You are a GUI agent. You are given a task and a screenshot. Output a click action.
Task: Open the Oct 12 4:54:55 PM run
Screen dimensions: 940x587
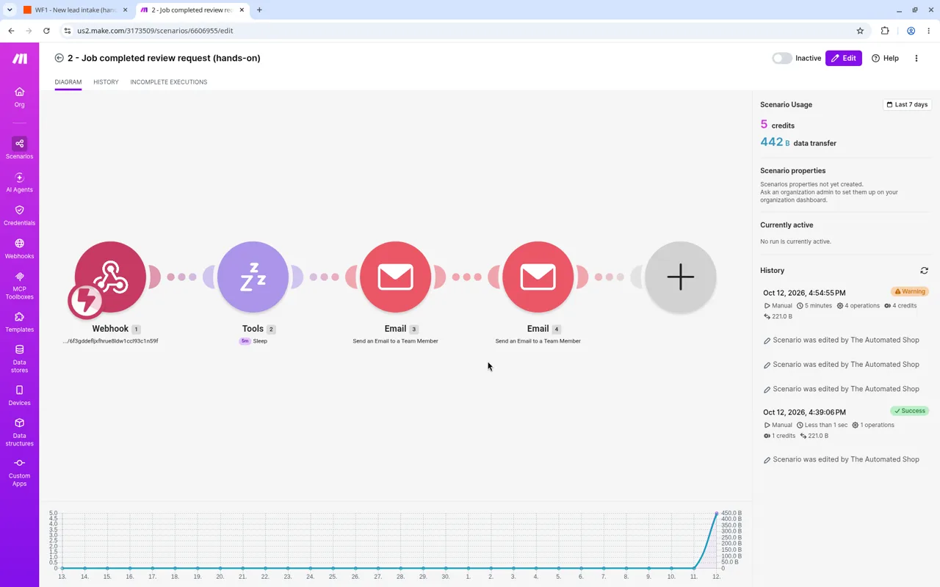click(804, 293)
